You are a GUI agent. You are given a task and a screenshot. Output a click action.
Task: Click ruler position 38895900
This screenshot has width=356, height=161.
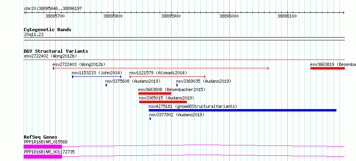click(x=171, y=16)
